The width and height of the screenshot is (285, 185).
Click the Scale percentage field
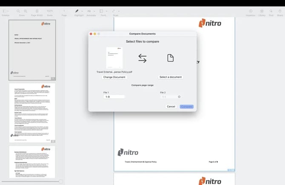50,11
